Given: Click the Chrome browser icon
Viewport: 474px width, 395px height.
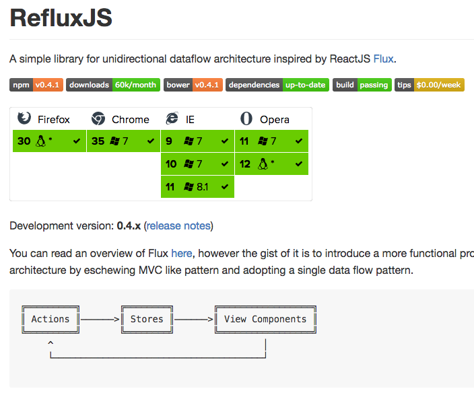Looking at the screenshot, I should click(x=98, y=118).
